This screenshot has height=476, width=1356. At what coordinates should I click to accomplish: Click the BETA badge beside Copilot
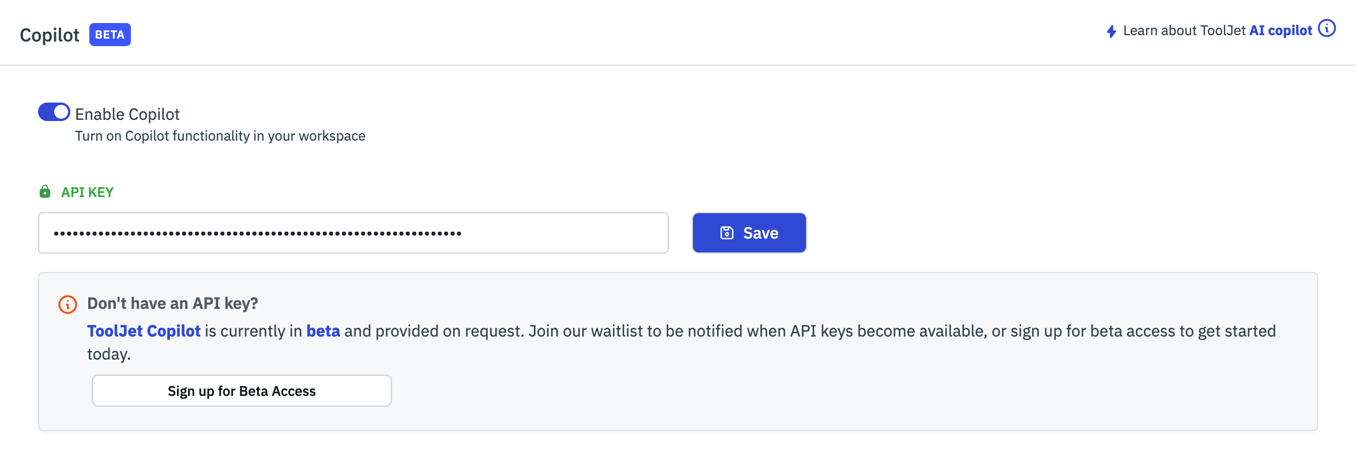click(110, 35)
